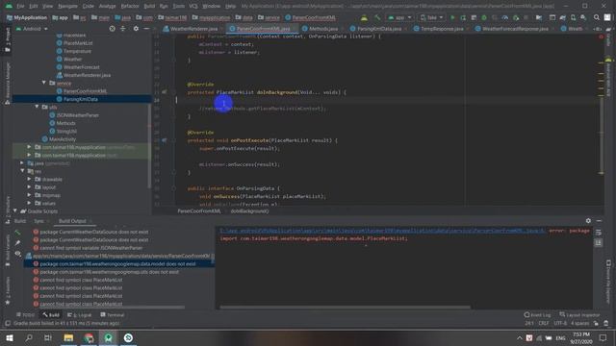Collapse Gradle Scripts node
The width and height of the screenshot is (616, 346).
[15, 211]
